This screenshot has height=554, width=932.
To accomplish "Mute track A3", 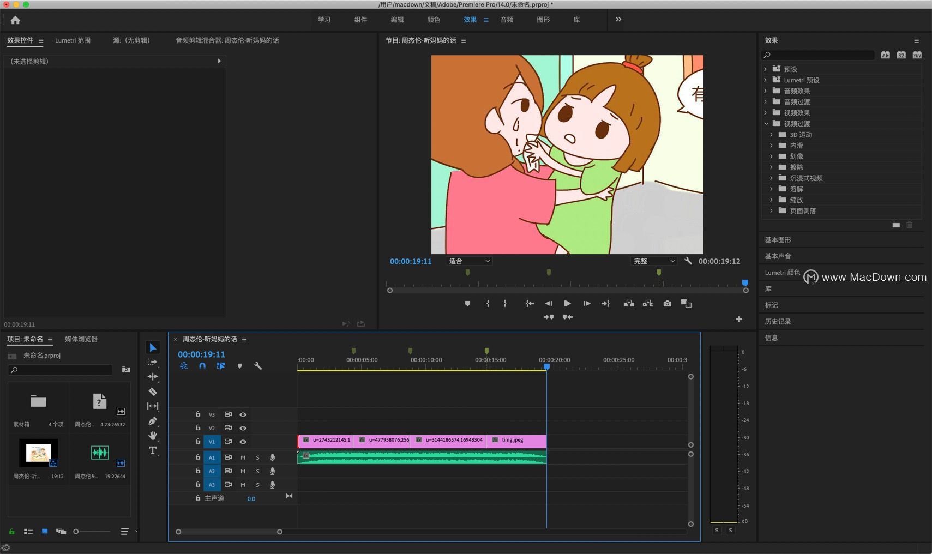I will tap(243, 485).
